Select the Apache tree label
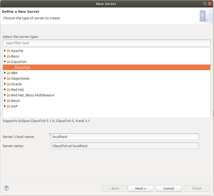The width and height of the screenshot is (214, 196). pos(17,51)
